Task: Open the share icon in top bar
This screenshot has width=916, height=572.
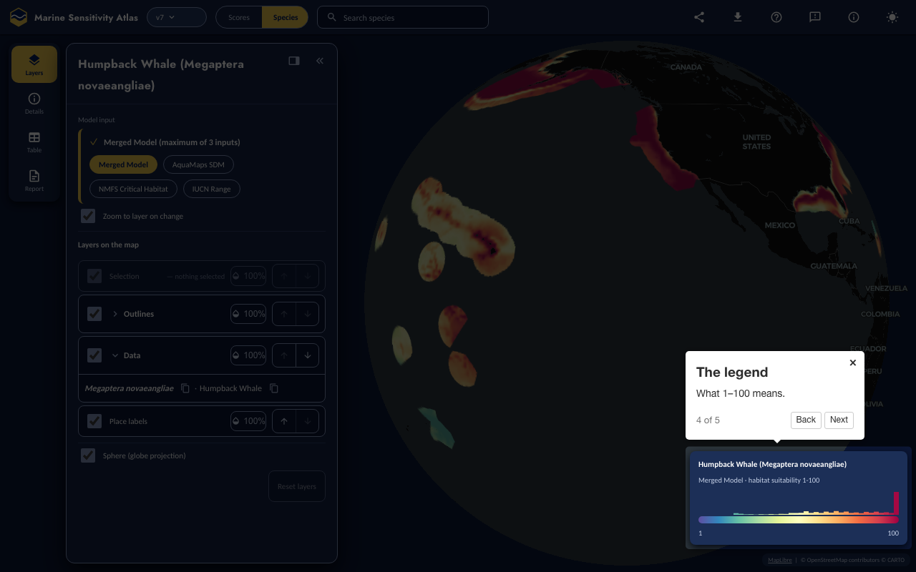Action: [699, 17]
